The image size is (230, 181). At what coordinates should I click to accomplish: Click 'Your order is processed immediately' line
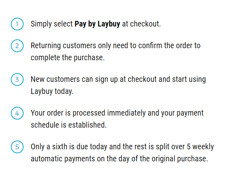tap(117, 113)
